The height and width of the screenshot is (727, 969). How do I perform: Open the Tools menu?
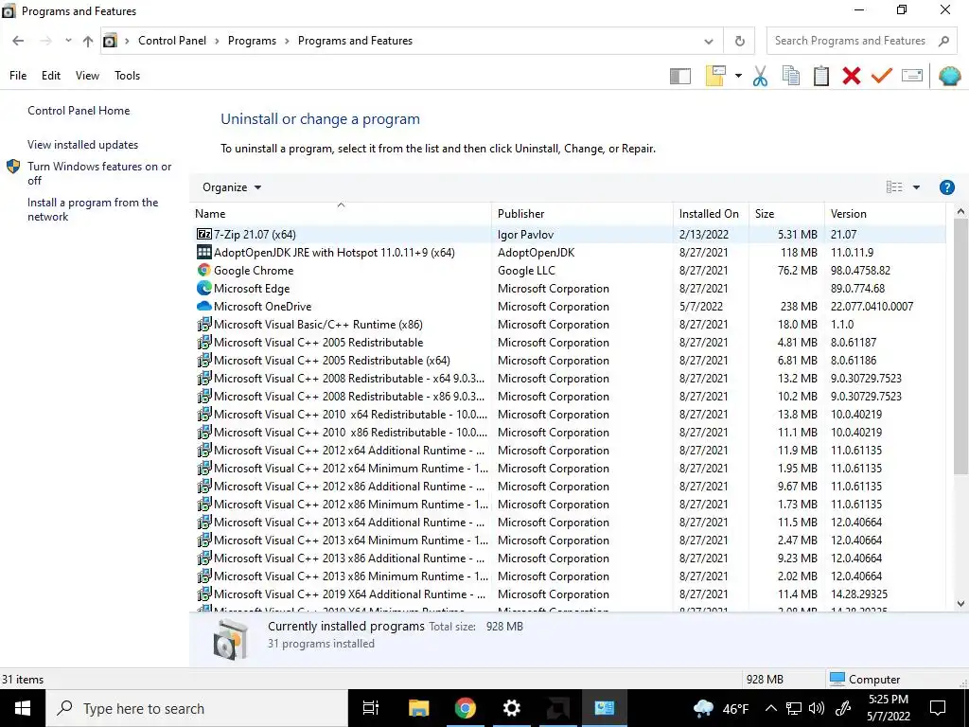(128, 76)
